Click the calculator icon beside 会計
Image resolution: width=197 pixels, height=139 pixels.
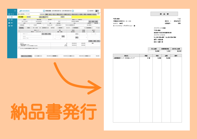(x=9, y=20)
